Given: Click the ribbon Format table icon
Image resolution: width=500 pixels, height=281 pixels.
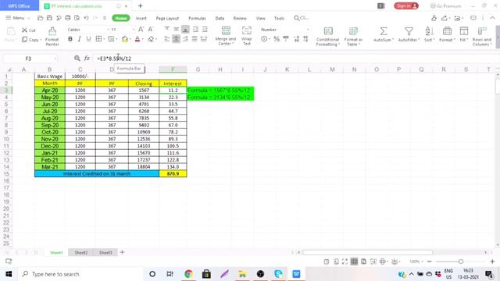Looking at the screenshot, I should click(x=447, y=31).
